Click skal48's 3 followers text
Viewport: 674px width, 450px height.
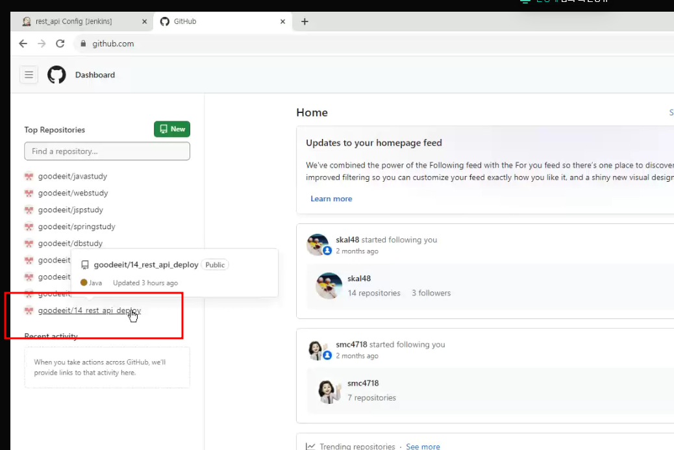coord(431,293)
